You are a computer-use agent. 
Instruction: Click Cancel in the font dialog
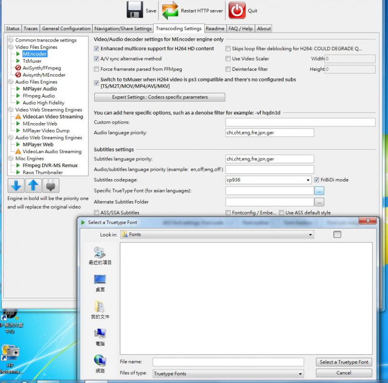coord(344,373)
